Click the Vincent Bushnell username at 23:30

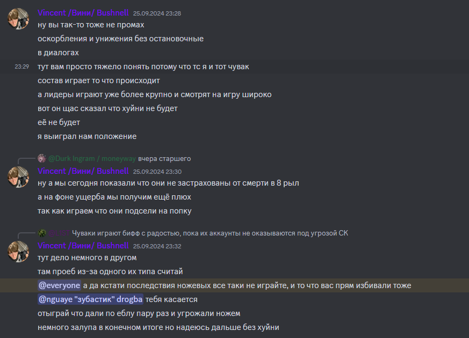(x=83, y=171)
